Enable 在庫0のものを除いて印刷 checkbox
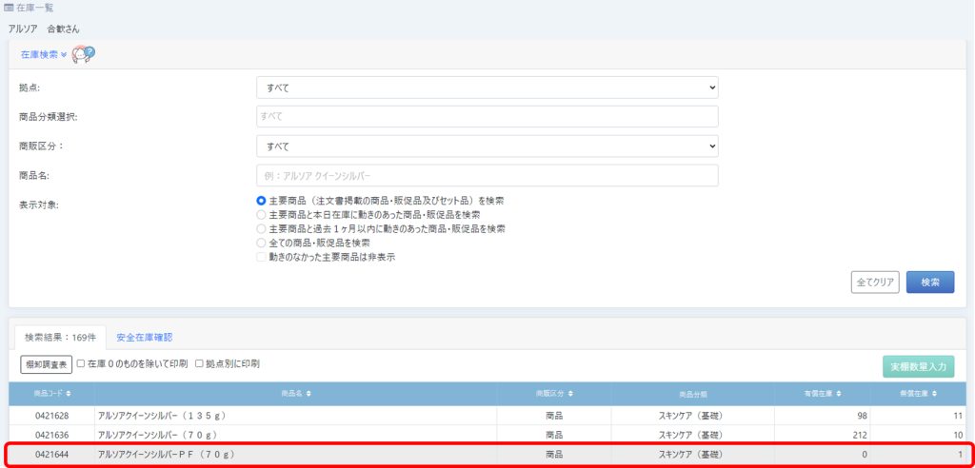The image size is (975, 468). click(82, 363)
